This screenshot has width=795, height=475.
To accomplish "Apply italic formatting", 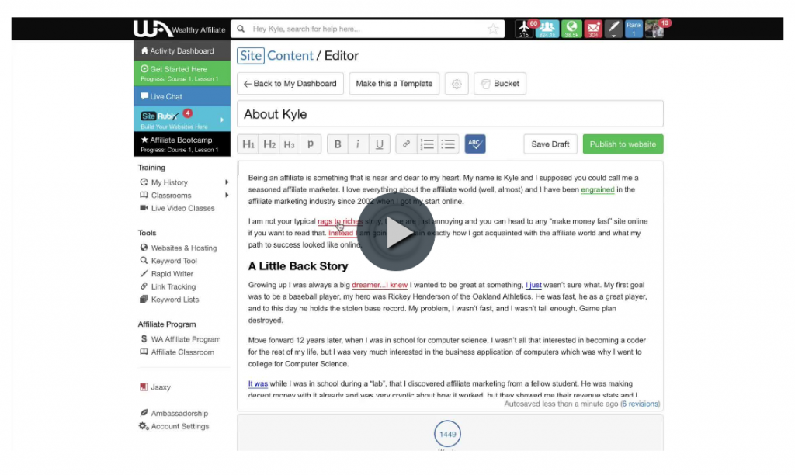I will point(358,144).
